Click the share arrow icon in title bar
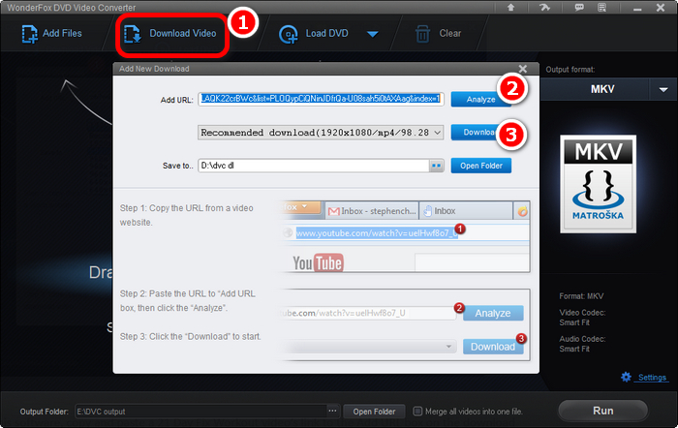 point(544,8)
